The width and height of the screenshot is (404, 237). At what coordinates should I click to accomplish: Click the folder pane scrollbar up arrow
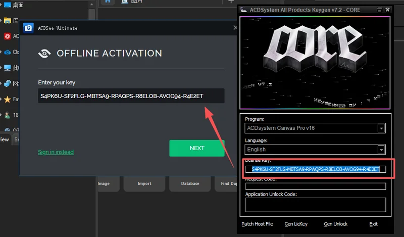pyautogui.click(x=92, y=5)
